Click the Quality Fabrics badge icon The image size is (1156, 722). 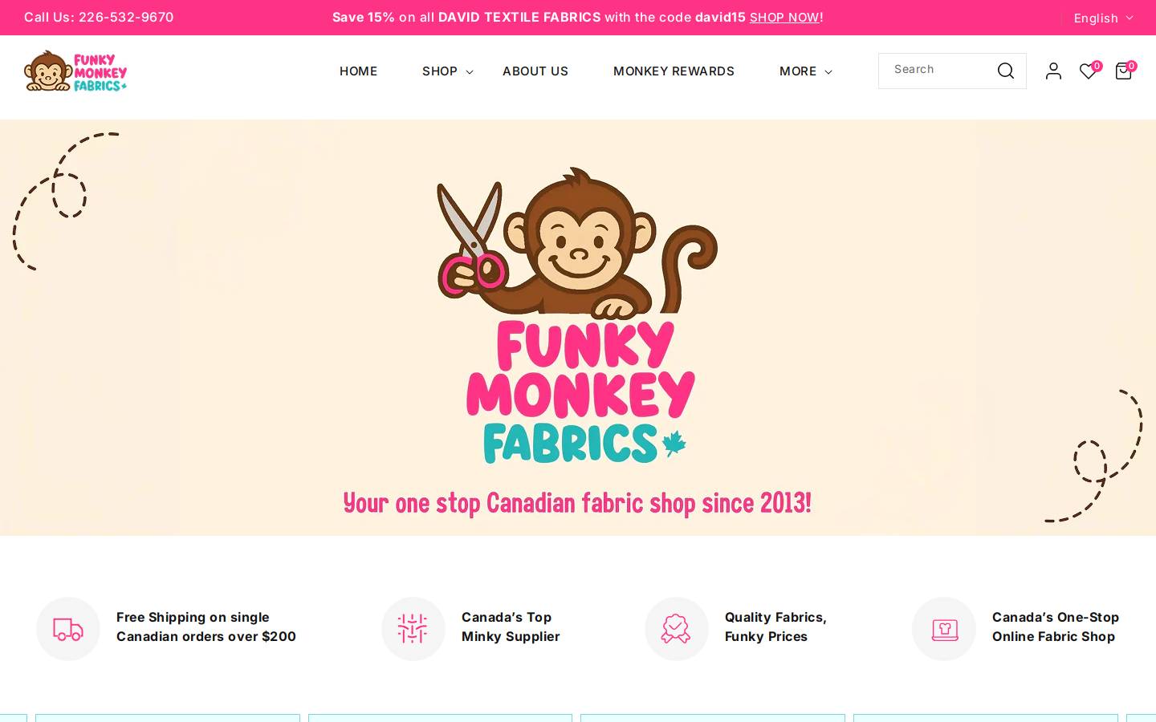point(676,629)
